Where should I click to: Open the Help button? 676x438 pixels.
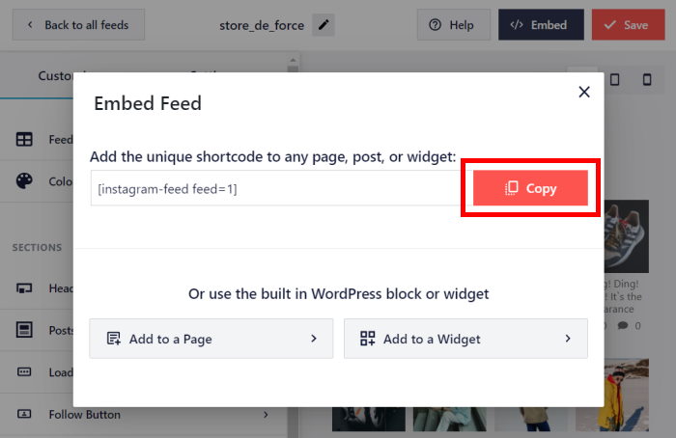452,25
